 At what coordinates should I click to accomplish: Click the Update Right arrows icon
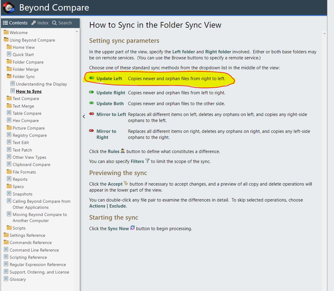(x=92, y=92)
